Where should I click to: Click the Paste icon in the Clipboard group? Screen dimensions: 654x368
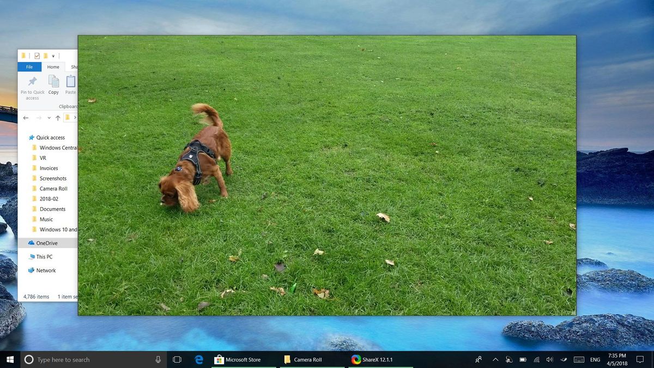pyautogui.click(x=70, y=85)
